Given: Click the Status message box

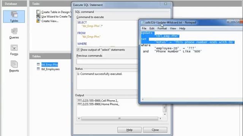Looking at the screenshot, I should click(107, 80).
